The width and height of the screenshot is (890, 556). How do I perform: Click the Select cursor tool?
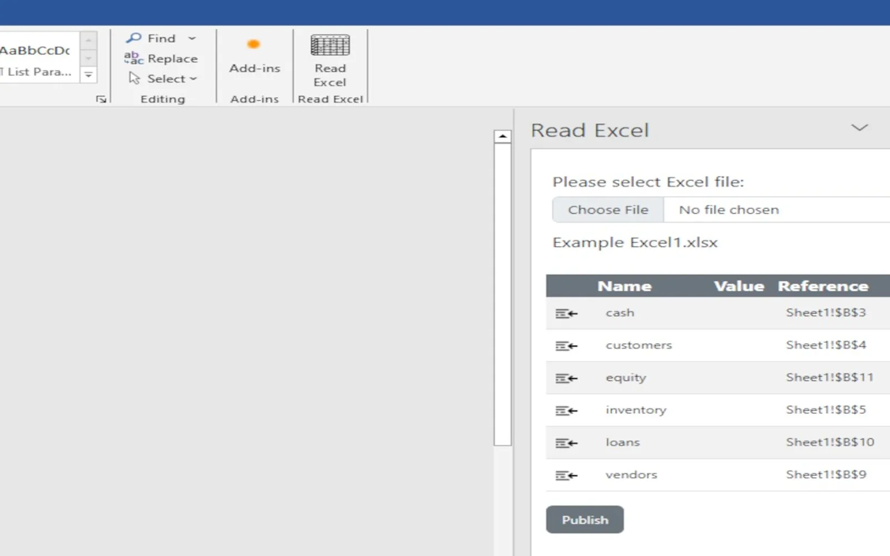tap(134, 78)
